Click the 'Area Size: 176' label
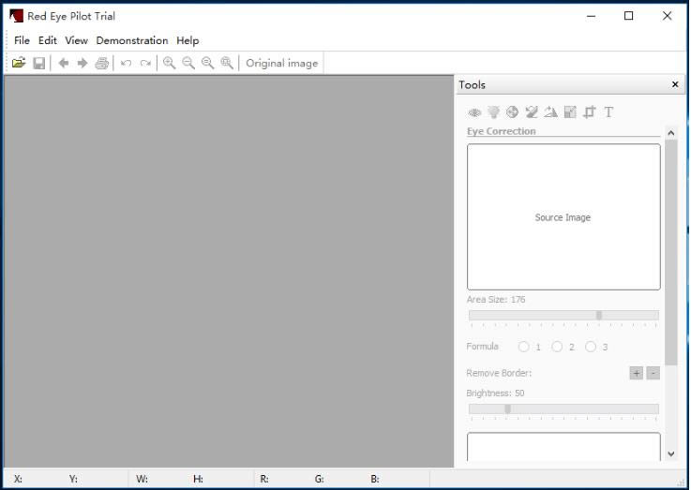The image size is (691, 490). tap(496, 300)
